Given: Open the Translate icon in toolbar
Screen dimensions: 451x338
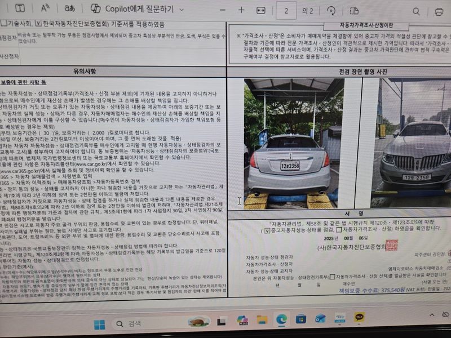Looking at the screenshot, I should pos(70,9).
